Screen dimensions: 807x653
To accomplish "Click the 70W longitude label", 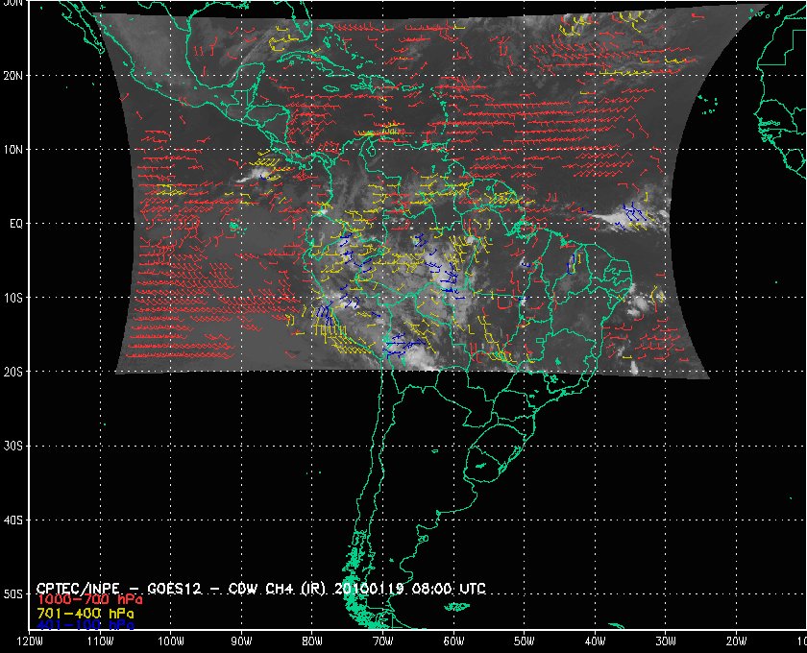I will tap(382, 641).
